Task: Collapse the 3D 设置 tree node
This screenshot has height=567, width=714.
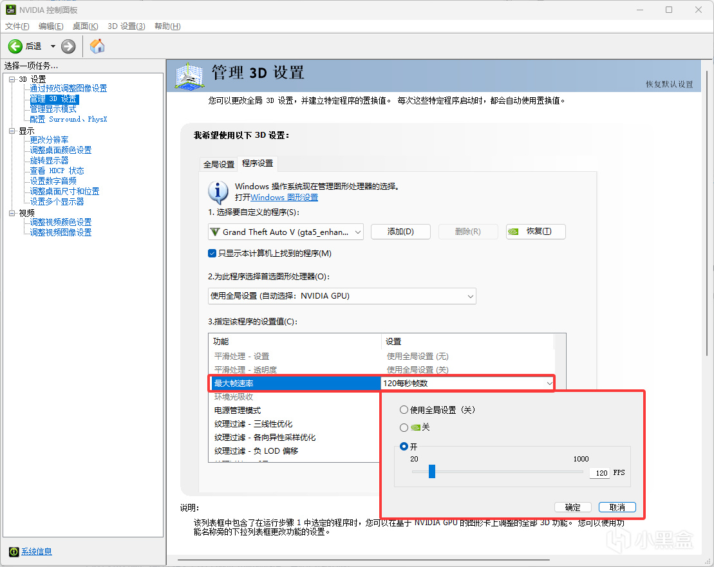Action: pyautogui.click(x=12, y=79)
